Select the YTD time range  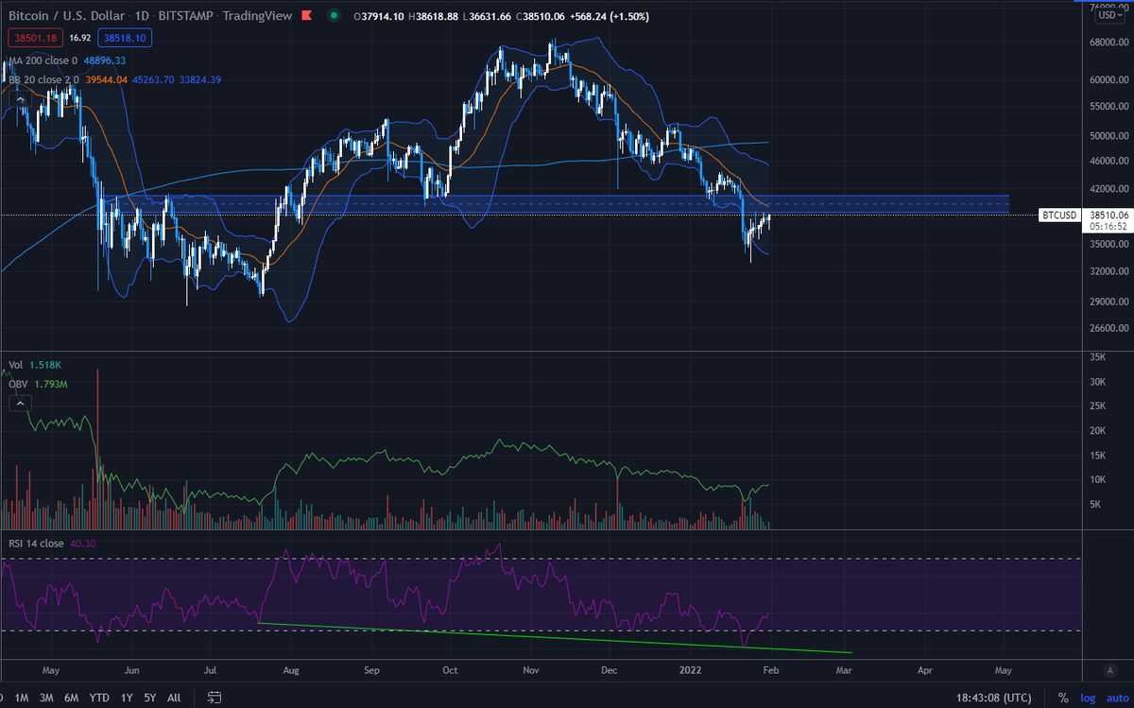click(x=98, y=698)
